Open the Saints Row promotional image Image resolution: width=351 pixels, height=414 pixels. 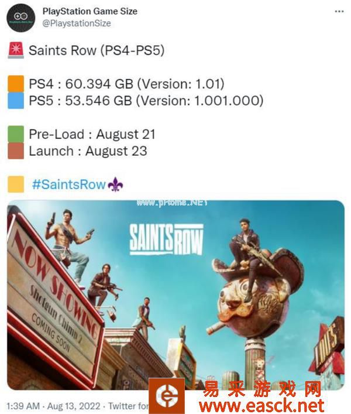coord(175,295)
